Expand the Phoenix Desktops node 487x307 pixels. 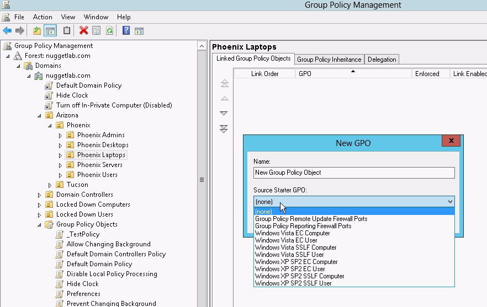(60, 146)
